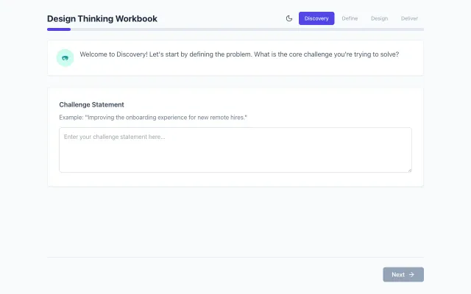Click the textarea resize handle in the corner
The height and width of the screenshot is (294, 471).
pyautogui.click(x=410, y=170)
